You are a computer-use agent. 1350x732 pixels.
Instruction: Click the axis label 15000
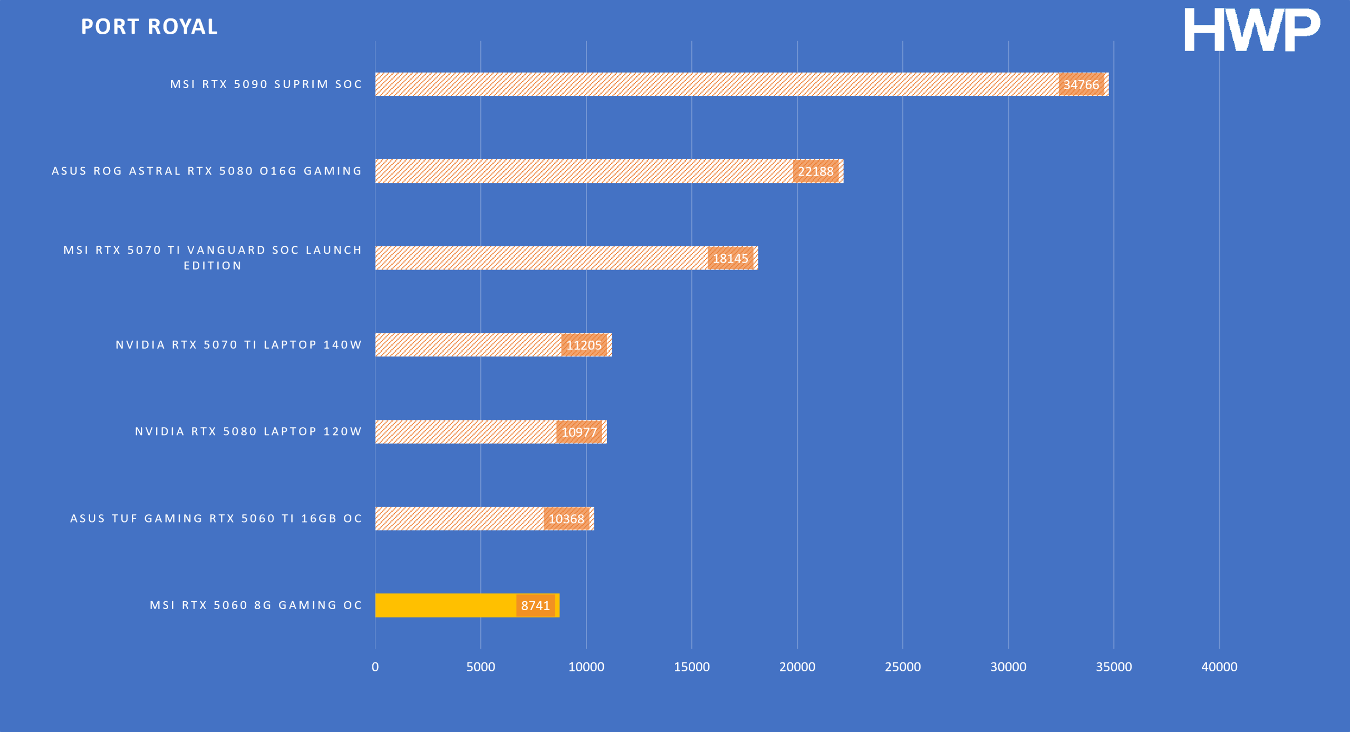click(691, 667)
